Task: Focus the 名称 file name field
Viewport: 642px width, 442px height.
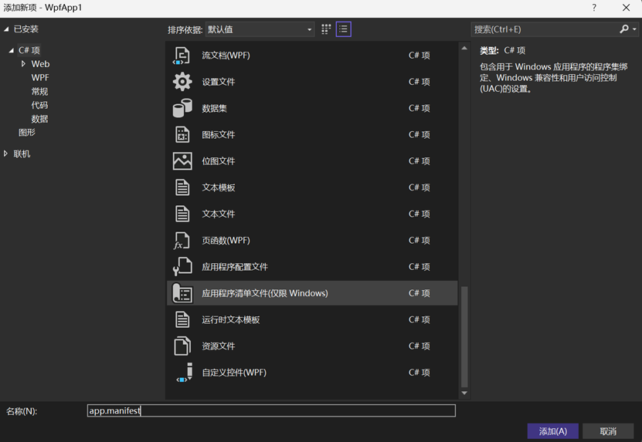Action: (270, 411)
